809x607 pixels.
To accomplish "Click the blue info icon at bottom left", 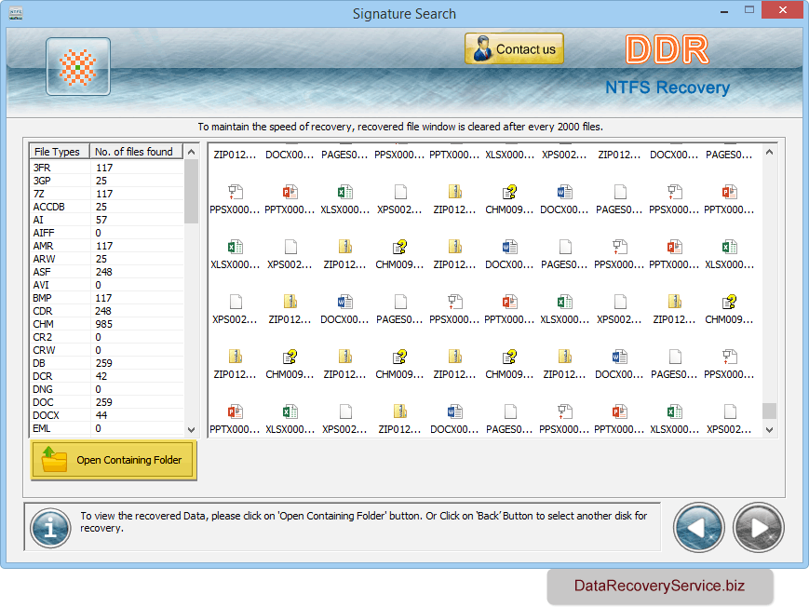I will pyautogui.click(x=50, y=528).
